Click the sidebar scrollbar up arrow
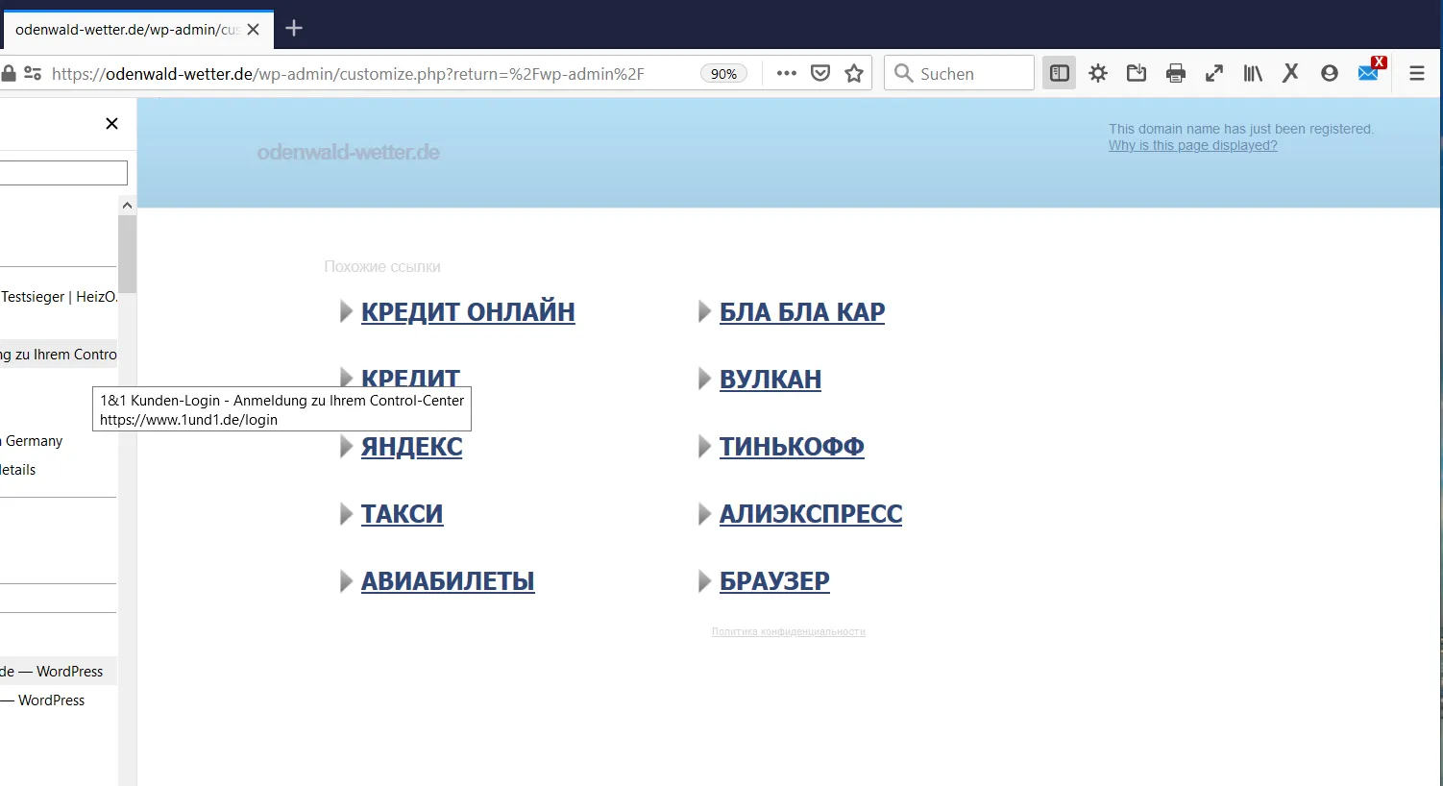Viewport: 1443px width, 786px height. tap(127, 205)
